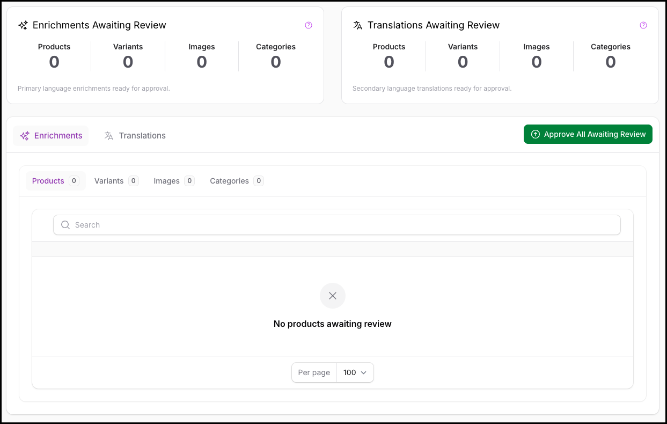Image resolution: width=667 pixels, height=424 pixels.
Task: Click the Categories count in the Translations card
Action: pyautogui.click(x=610, y=62)
